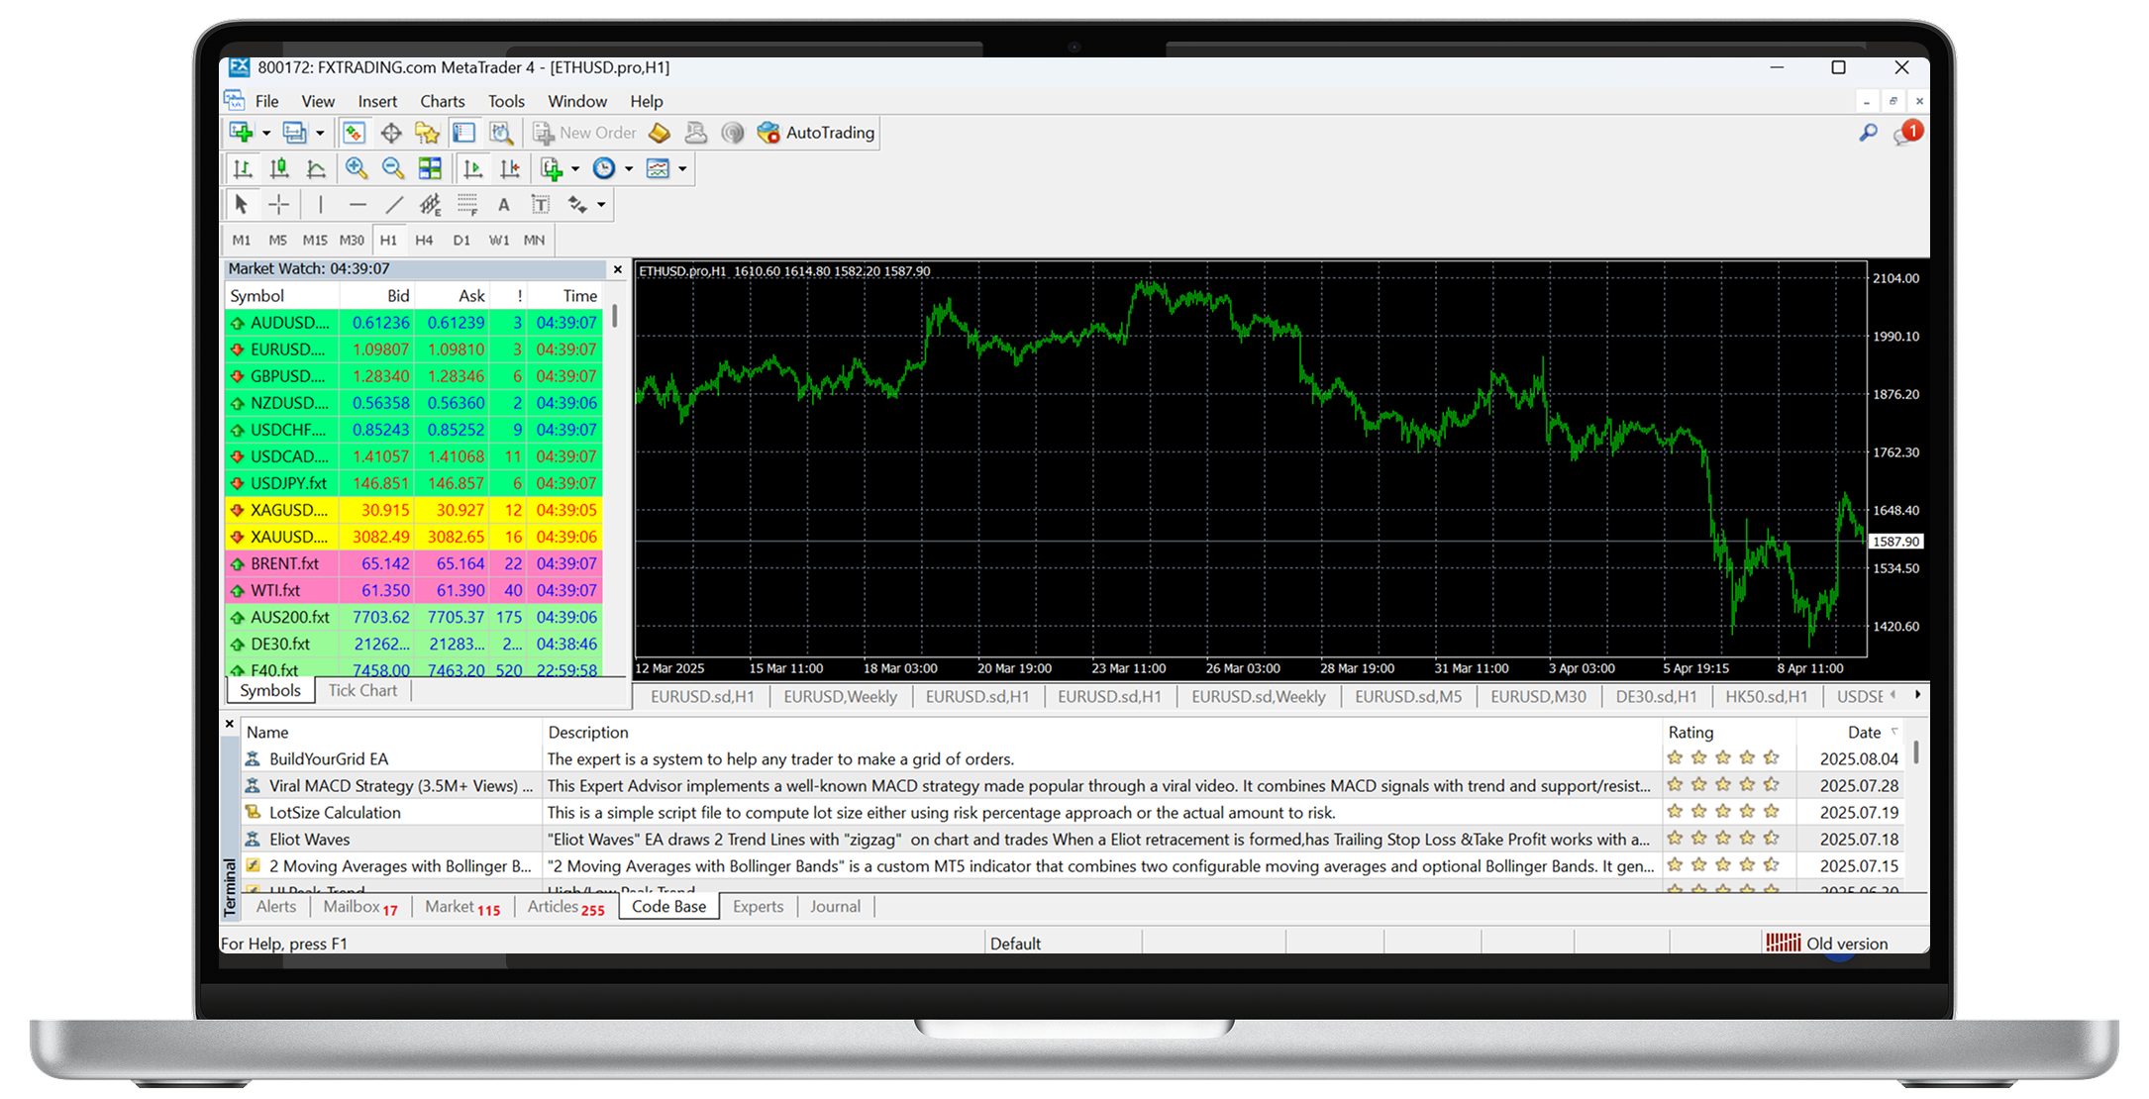Switch to the Tick Chart tab

point(362,691)
